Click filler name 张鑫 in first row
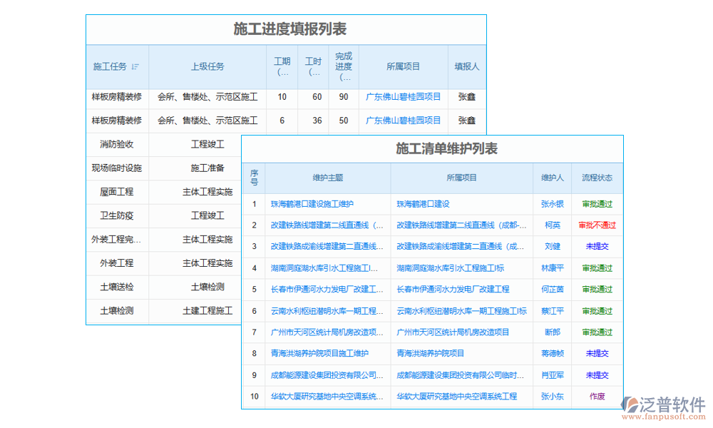This screenshot has width=713, height=428. (x=466, y=97)
